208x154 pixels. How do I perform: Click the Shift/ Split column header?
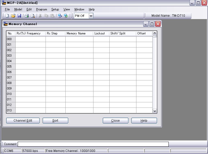click(122, 33)
